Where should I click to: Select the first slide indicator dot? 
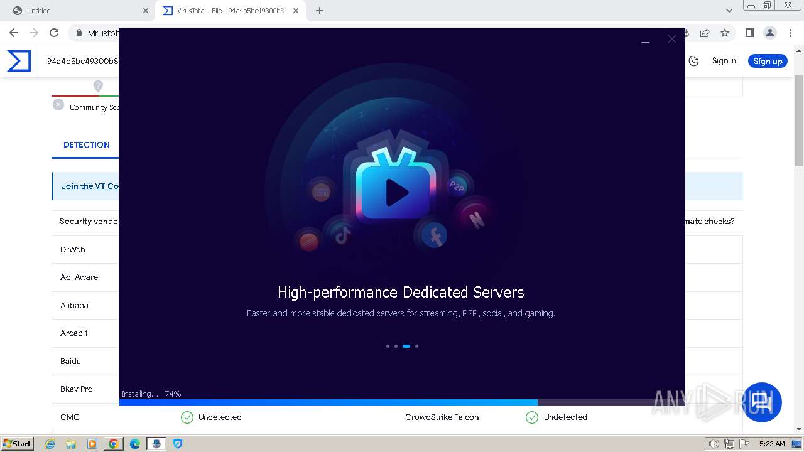[x=388, y=346]
